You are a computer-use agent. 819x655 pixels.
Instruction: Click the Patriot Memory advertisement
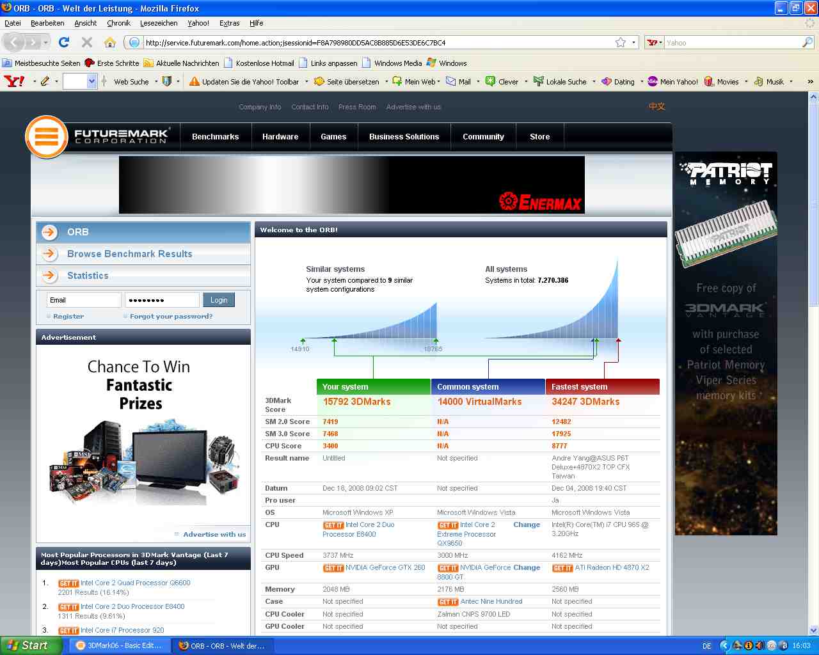(726, 343)
